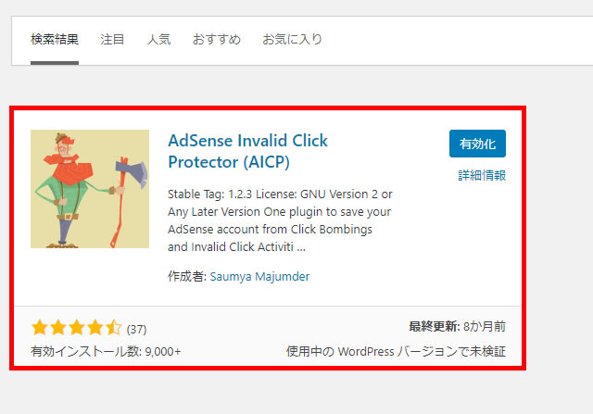Screen dimensions: 593x414
Task: Click the Stable Tag description text
Action: click(x=280, y=220)
